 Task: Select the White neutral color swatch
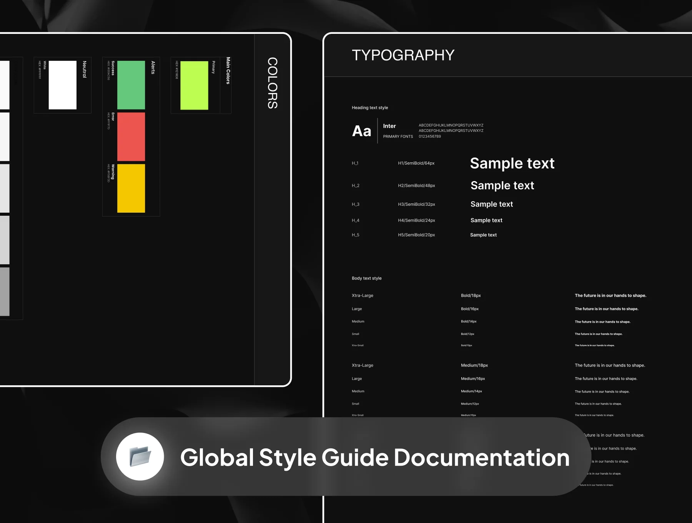click(63, 85)
